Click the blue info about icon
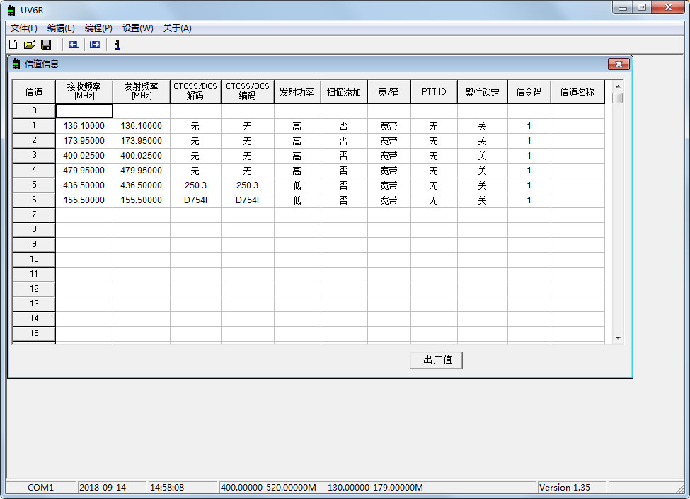 pos(117,45)
